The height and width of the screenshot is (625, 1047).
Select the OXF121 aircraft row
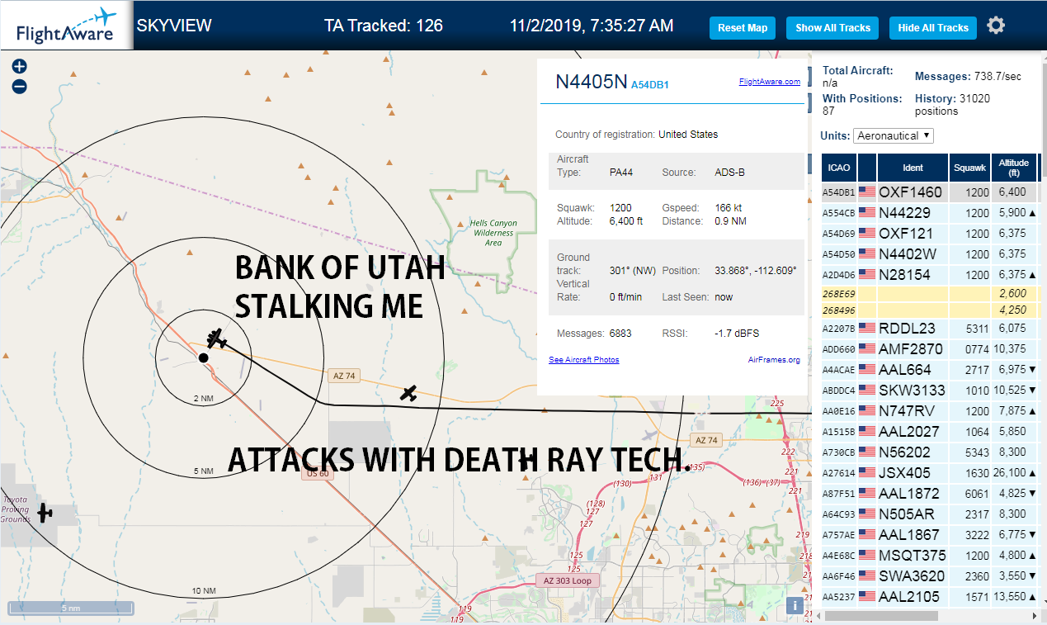[x=930, y=234]
